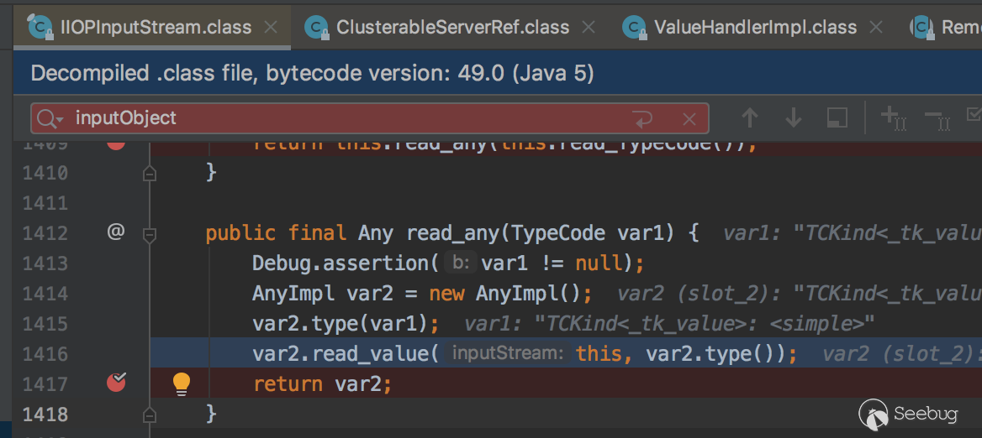The image size is (982, 438).
Task: Go to previous occurrence with up arrow
Action: click(x=749, y=118)
